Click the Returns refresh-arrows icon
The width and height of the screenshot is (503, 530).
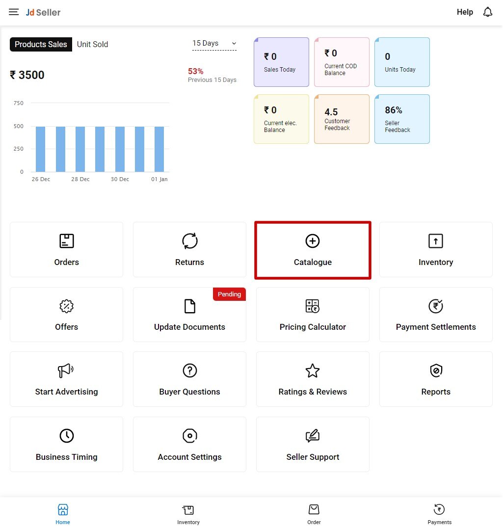pyautogui.click(x=189, y=241)
